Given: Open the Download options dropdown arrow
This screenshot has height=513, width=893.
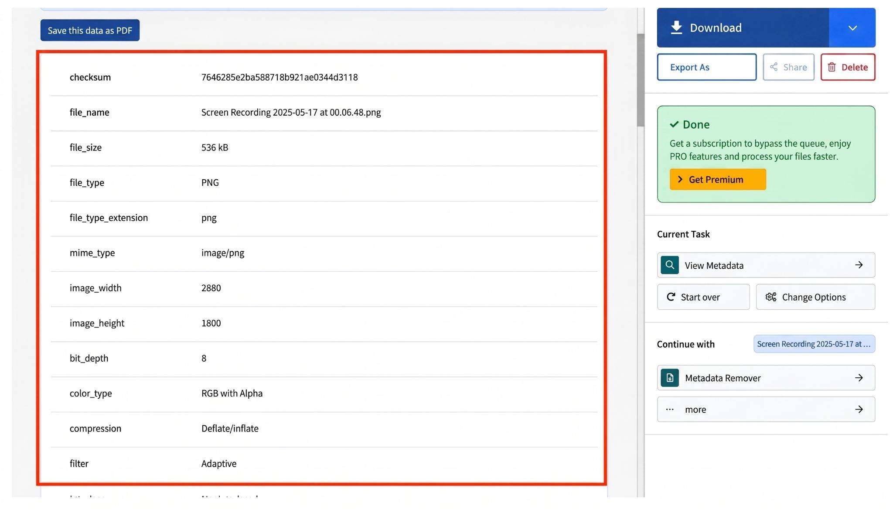Looking at the screenshot, I should point(852,27).
